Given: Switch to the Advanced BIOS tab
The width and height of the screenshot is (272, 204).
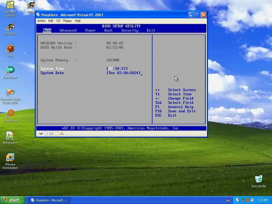Looking at the screenshot, I should pos(68,30).
